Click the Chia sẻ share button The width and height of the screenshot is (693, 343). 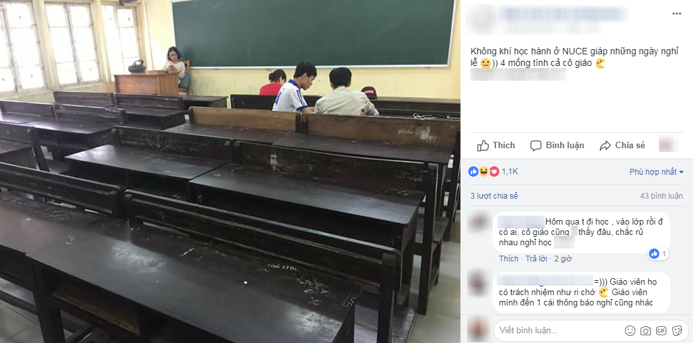622,145
